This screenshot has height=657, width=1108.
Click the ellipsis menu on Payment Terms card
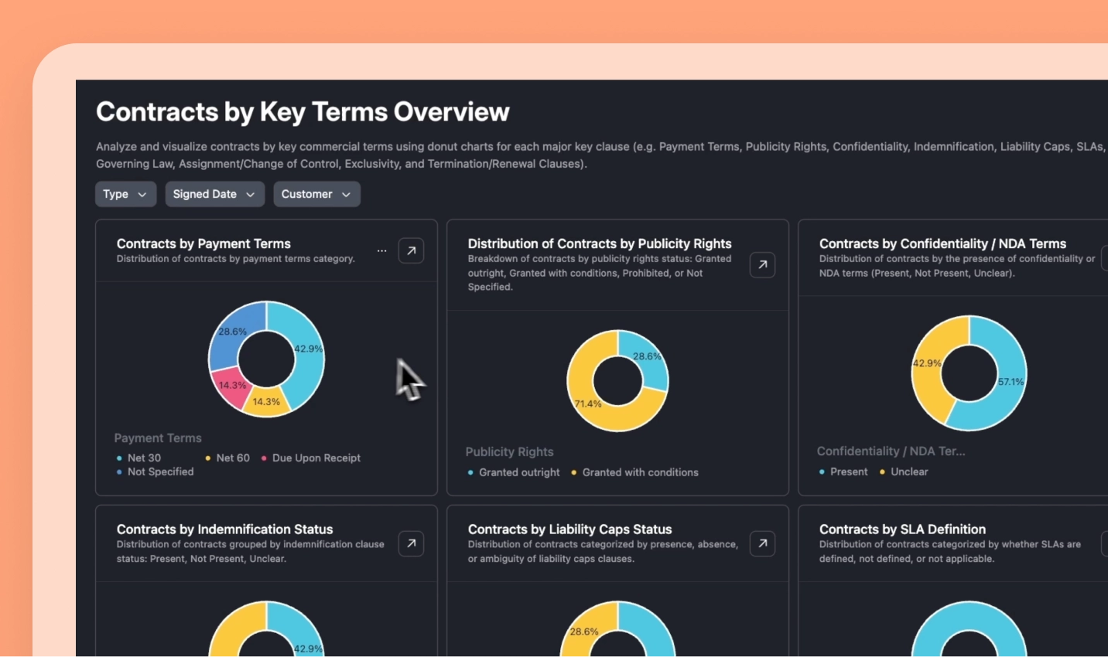[x=381, y=250]
